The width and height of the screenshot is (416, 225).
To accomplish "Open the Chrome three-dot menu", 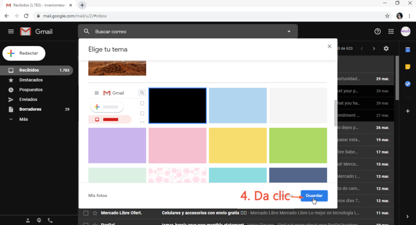I will pos(409,16).
